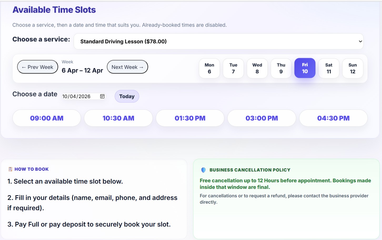The height and width of the screenshot is (240, 382).
Task: Advance to the next week
Action: click(x=127, y=67)
